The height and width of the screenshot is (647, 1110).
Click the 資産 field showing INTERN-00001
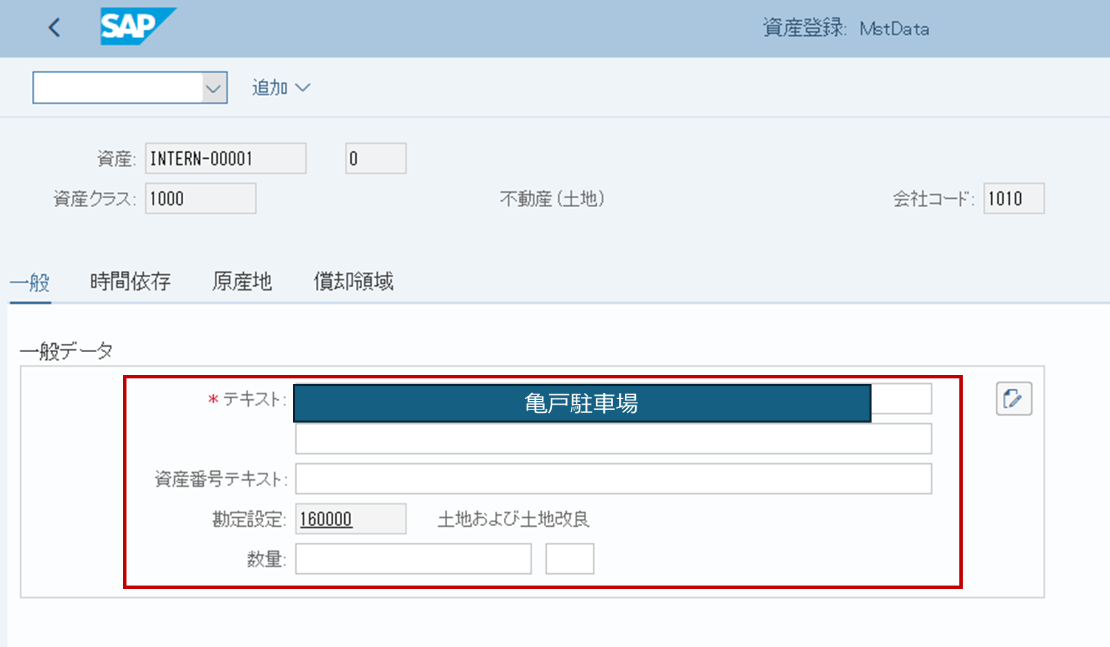point(225,159)
